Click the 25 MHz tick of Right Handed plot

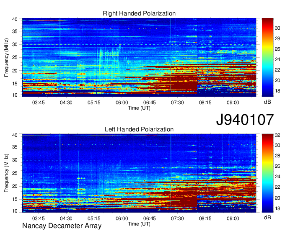15,57
